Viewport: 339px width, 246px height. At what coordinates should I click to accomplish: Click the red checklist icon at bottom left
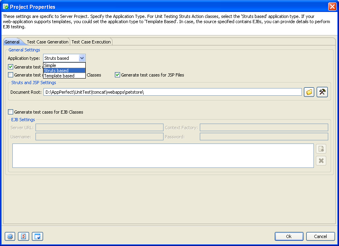coord(24,236)
